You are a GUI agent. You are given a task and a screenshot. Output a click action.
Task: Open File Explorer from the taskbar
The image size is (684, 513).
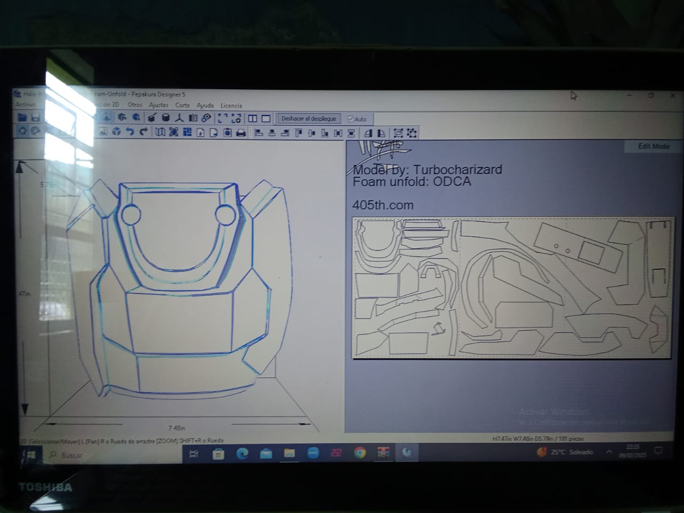click(289, 453)
